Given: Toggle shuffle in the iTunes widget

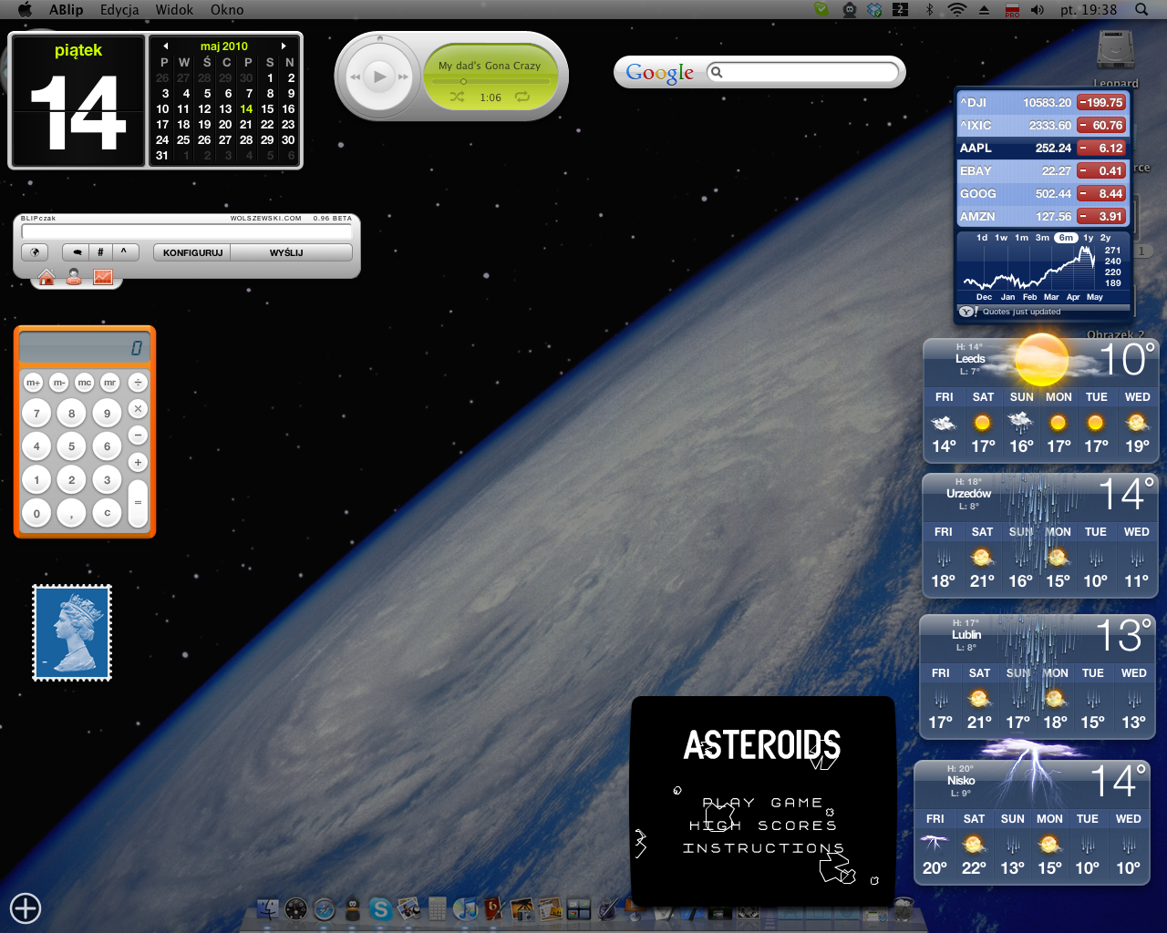Looking at the screenshot, I should [457, 97].
